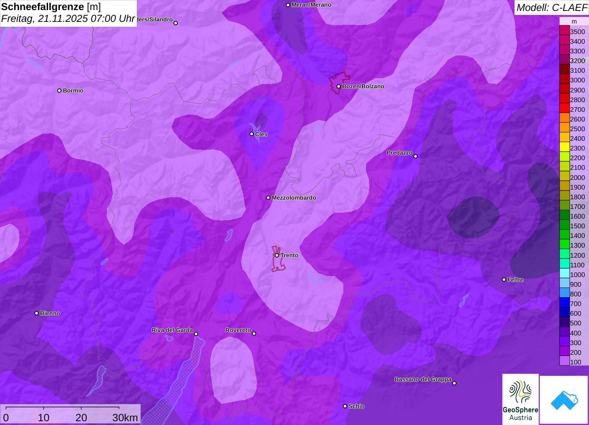Click the Bassano del Grappa marker dot
This screenshot has width=589, height=425.
pos(454,383)
